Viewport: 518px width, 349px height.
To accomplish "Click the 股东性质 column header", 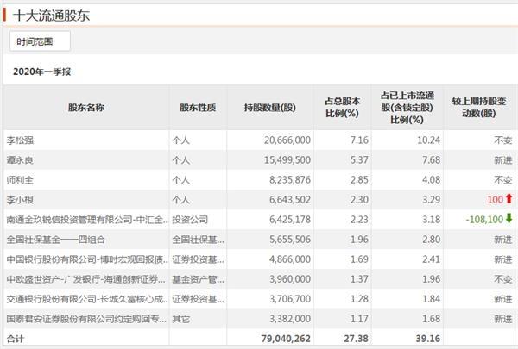I will (198, 108).
